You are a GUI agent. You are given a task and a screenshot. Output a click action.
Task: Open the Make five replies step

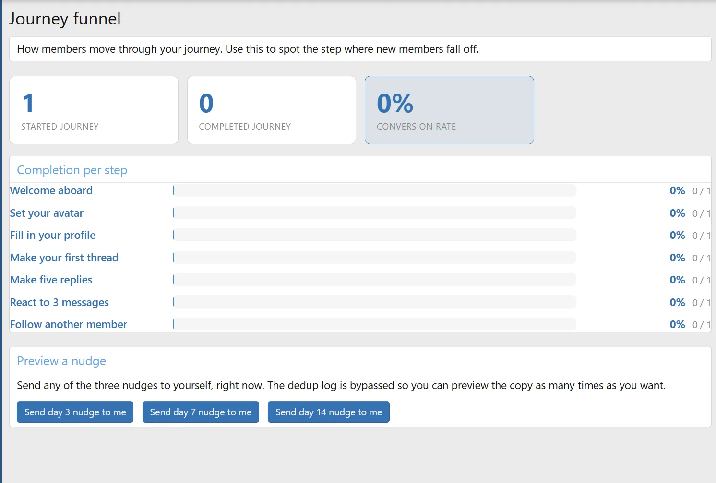click(51, 280)
